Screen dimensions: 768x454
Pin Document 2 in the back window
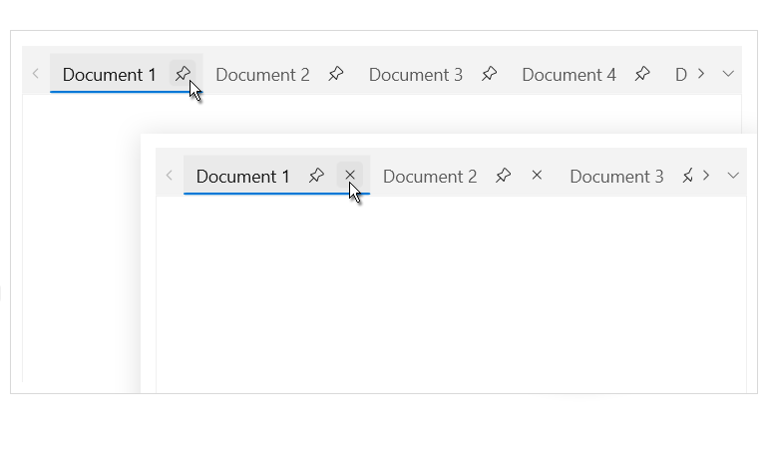coord(336,74)
